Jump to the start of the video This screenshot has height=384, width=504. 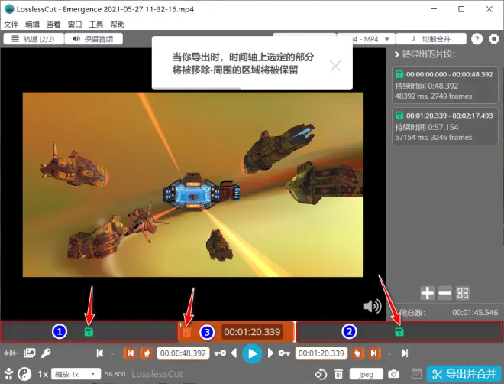click(x=99, y=353)
